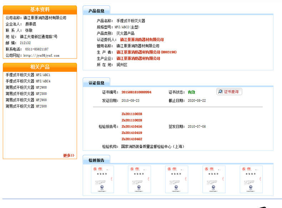Image resolution: width=282 pixels, height=208 pixels.
Task: Click the phone number 0511-85621187
Action: pos(37,49)
